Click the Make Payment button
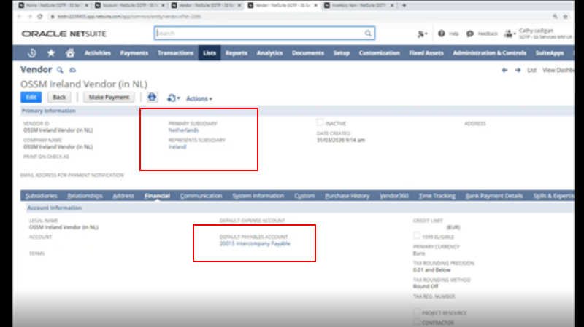Screen dimensions: 584x327 [x=109, y=98]
